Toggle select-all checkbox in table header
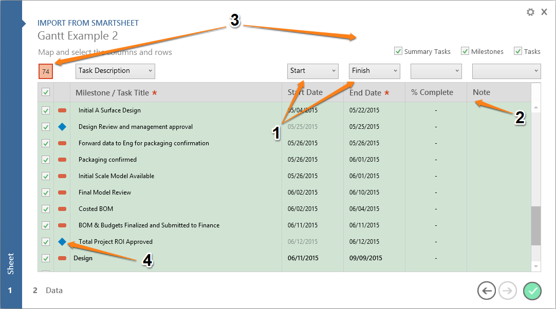The image size is (556, 309). (46, 92)
